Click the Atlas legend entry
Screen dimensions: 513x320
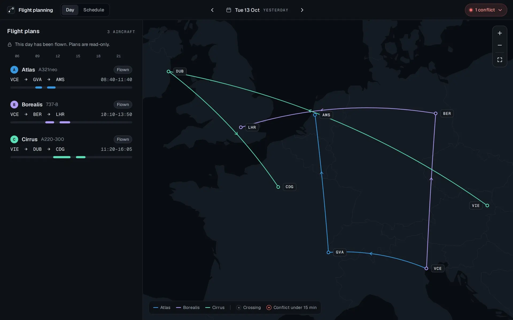pyautogui.click(x=162, y=307)
